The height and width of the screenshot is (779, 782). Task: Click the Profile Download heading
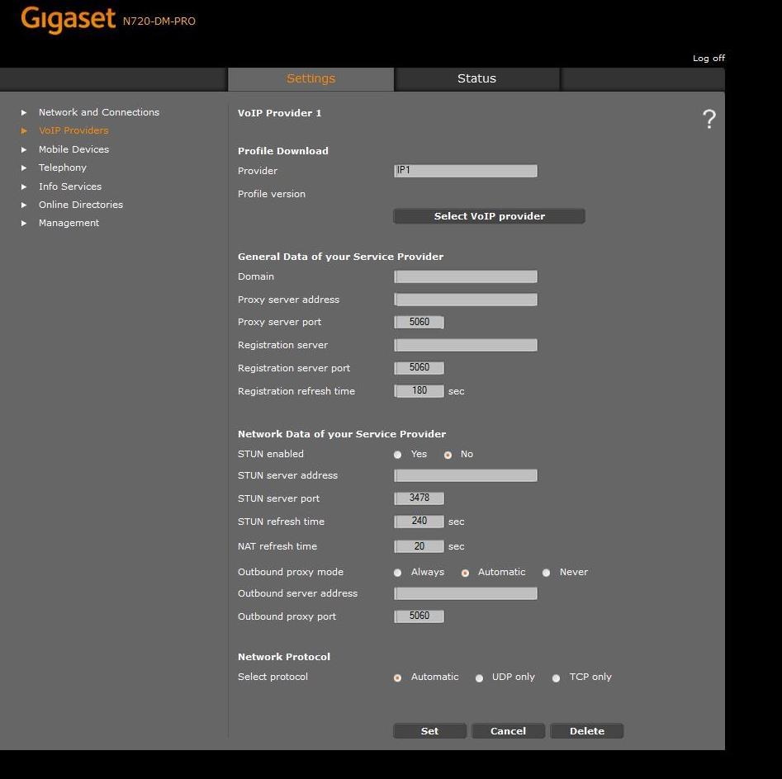pyautogui.click(x=282, y=151)
